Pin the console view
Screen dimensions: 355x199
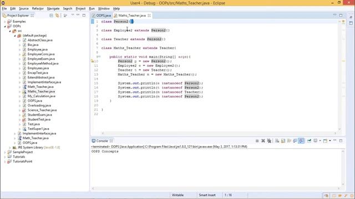[x=309, y=141]
